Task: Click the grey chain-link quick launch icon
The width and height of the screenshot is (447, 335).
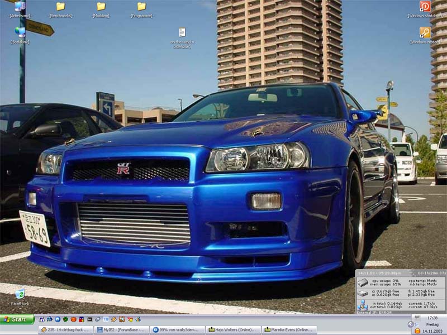Action: coord(98,319)
